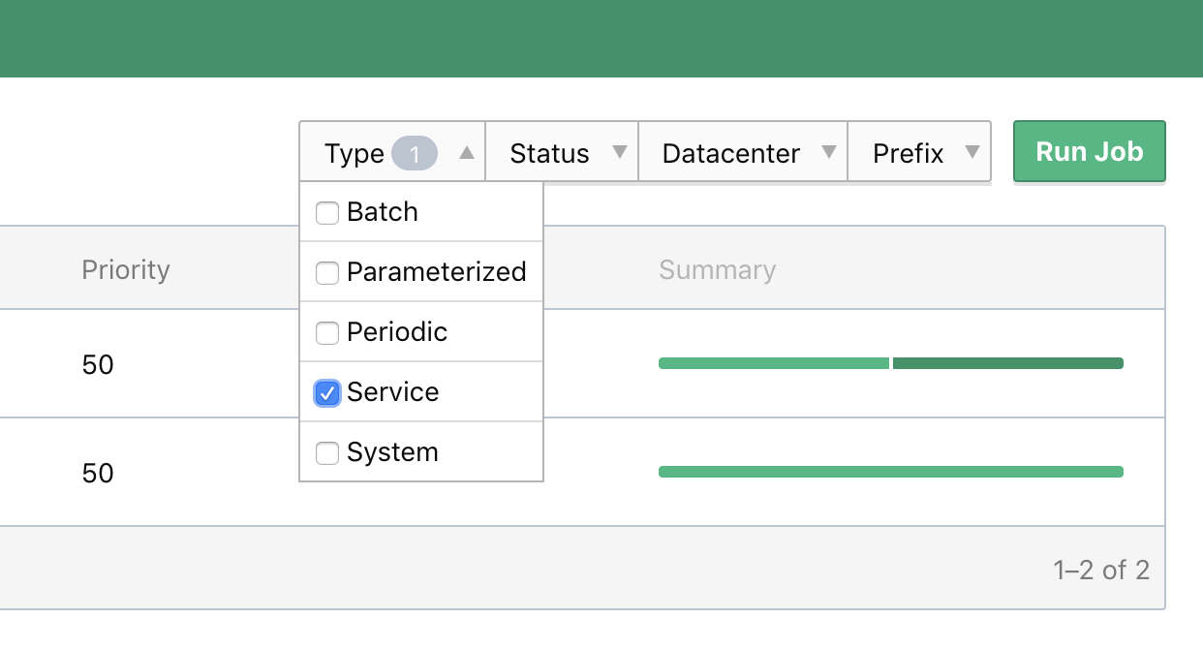Click the Summary column header
Screen dimensions: 1203x649
[717, 269]
